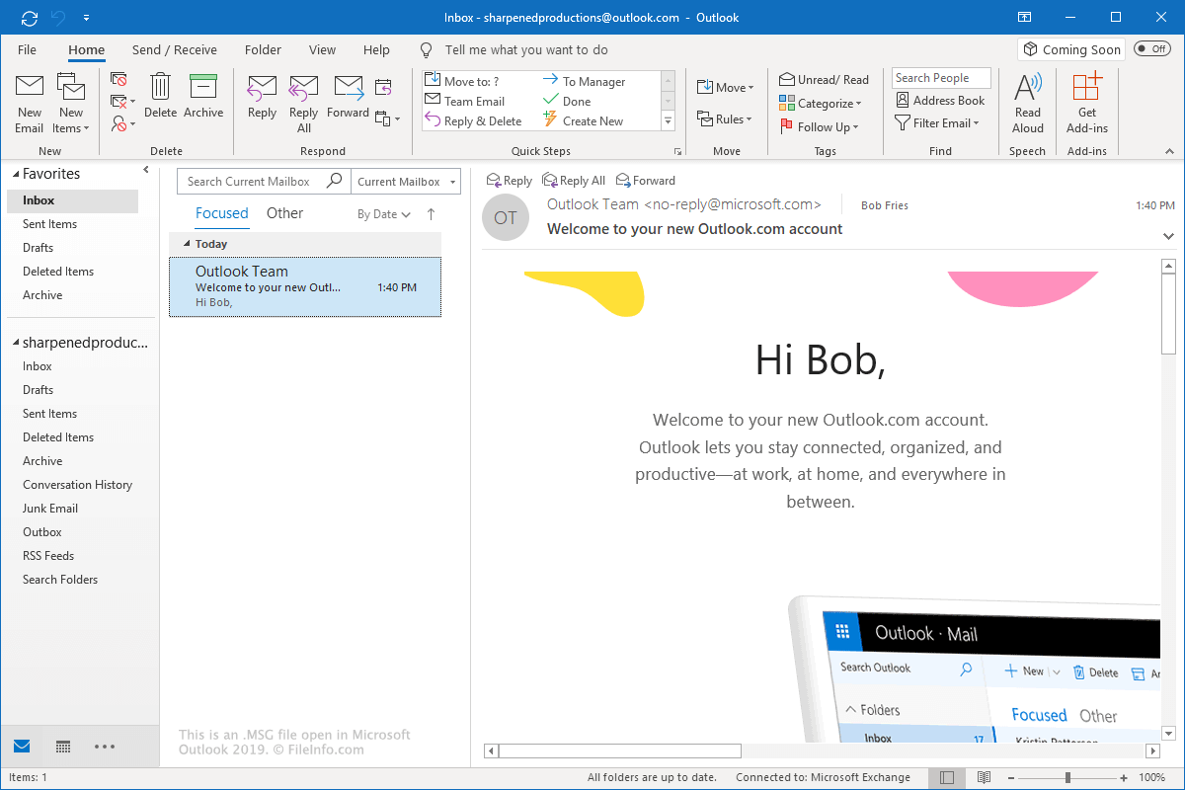Expand the By Date sort dropdown
Screen dimensions: 1185x790
(x=384, y=214)
